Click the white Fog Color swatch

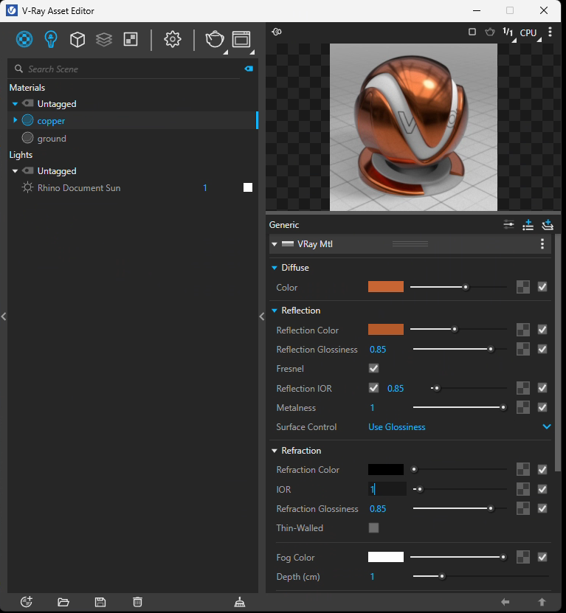[x=386, y=557]
